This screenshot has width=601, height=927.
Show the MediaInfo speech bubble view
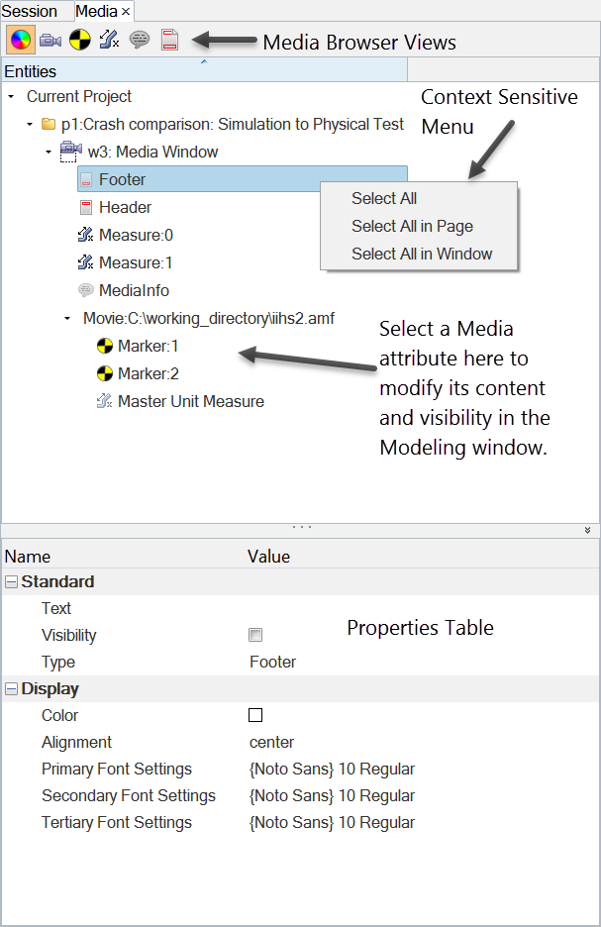tap(140, 41)
